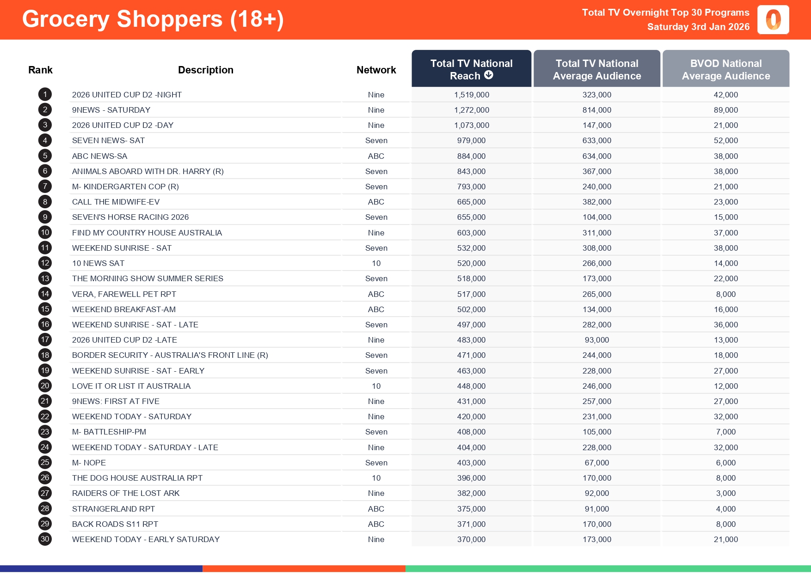Image resolution: width=811 pixels, height=573 pixels.
Task: Click the dark blue segment of bottom bar
Action: pos(101,569)
